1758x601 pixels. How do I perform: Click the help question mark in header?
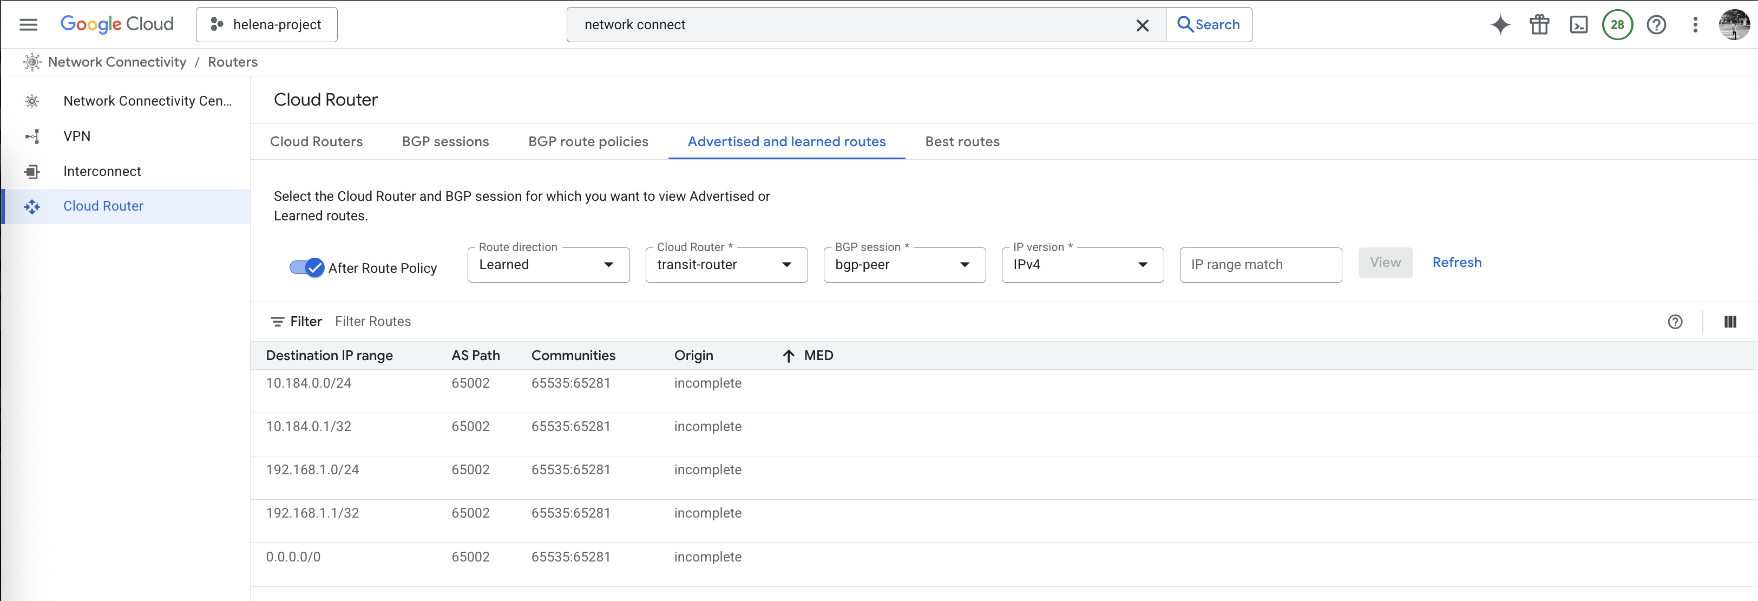(1656, 25)
